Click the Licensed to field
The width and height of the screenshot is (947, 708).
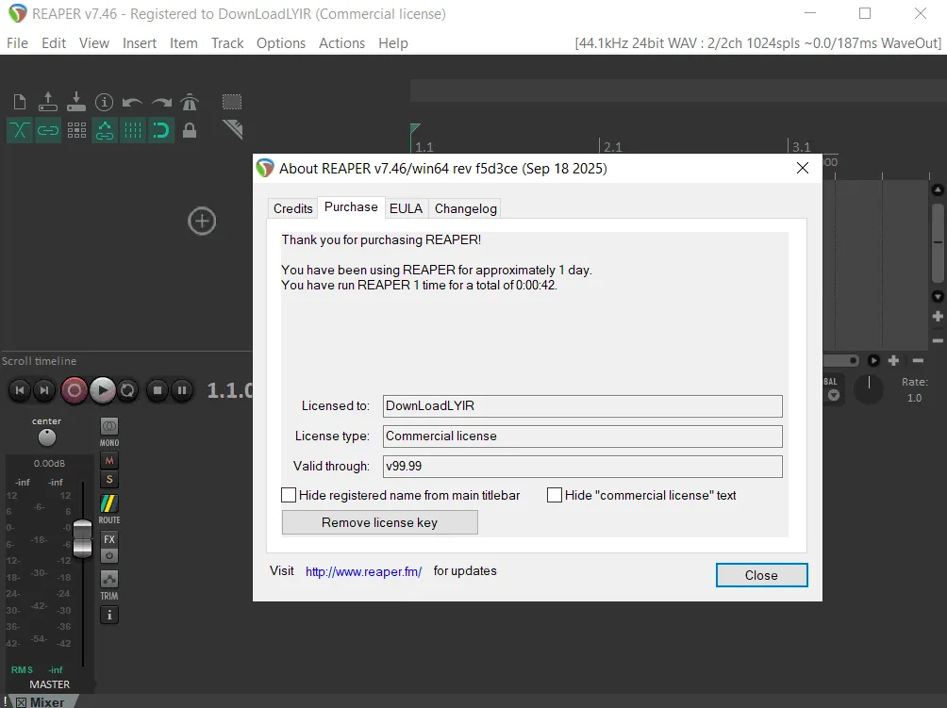coord(583,406)
